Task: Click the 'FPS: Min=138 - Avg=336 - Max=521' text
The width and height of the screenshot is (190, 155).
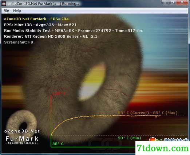Action: (x=40, y=25)
